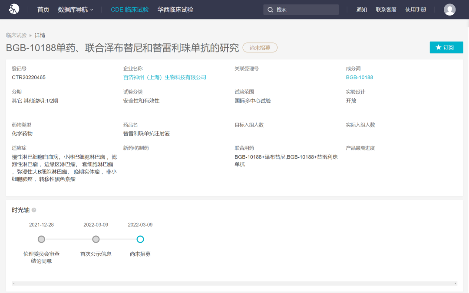Click the trial title heading
The height and width of the screenshot is (293, 469).
click(x=122, y=48)
